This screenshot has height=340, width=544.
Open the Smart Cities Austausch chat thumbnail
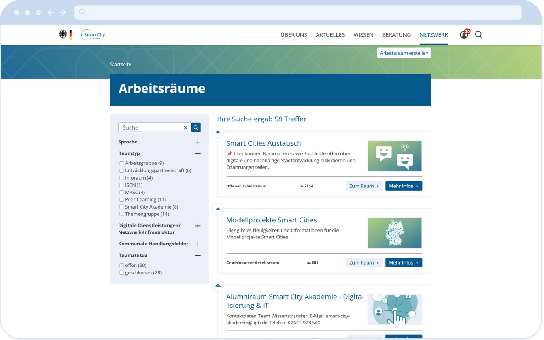pos(395,156)
